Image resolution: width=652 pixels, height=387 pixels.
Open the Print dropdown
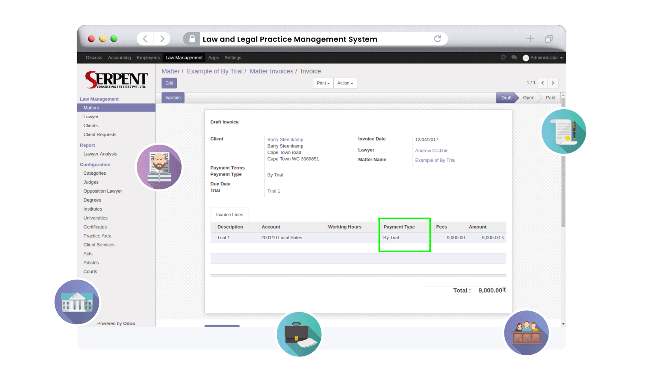coord(323,83)
